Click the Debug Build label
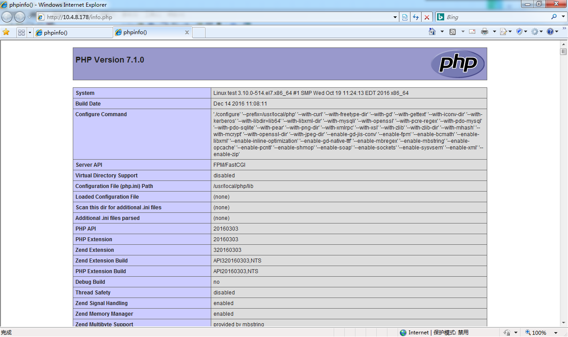 point(90,282)
